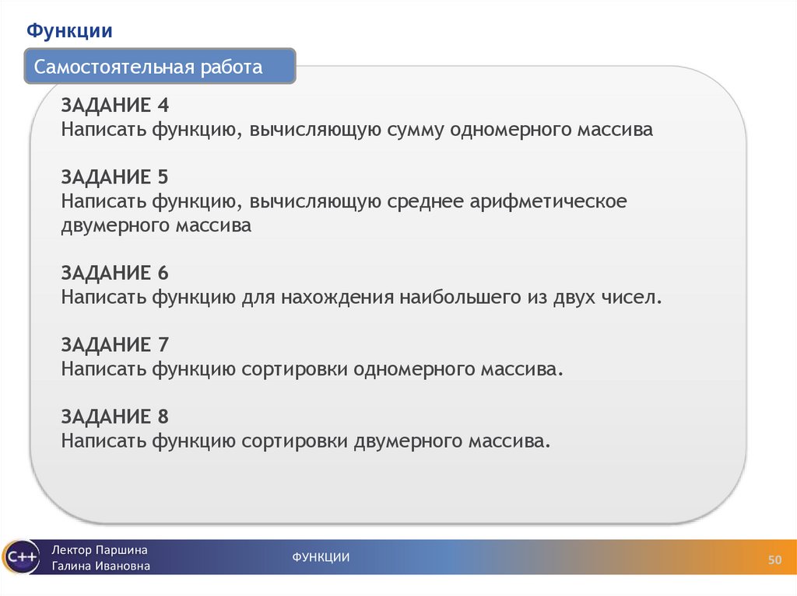Click the page number 50
The height and width of the screenshot is (596, 797).
coord(774,557)
